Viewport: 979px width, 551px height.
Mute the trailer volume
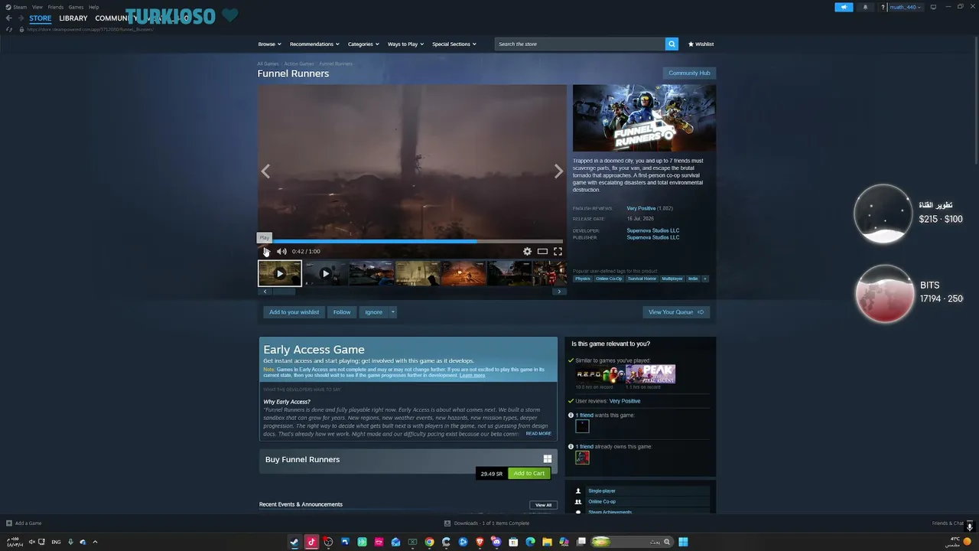(281, 251)
